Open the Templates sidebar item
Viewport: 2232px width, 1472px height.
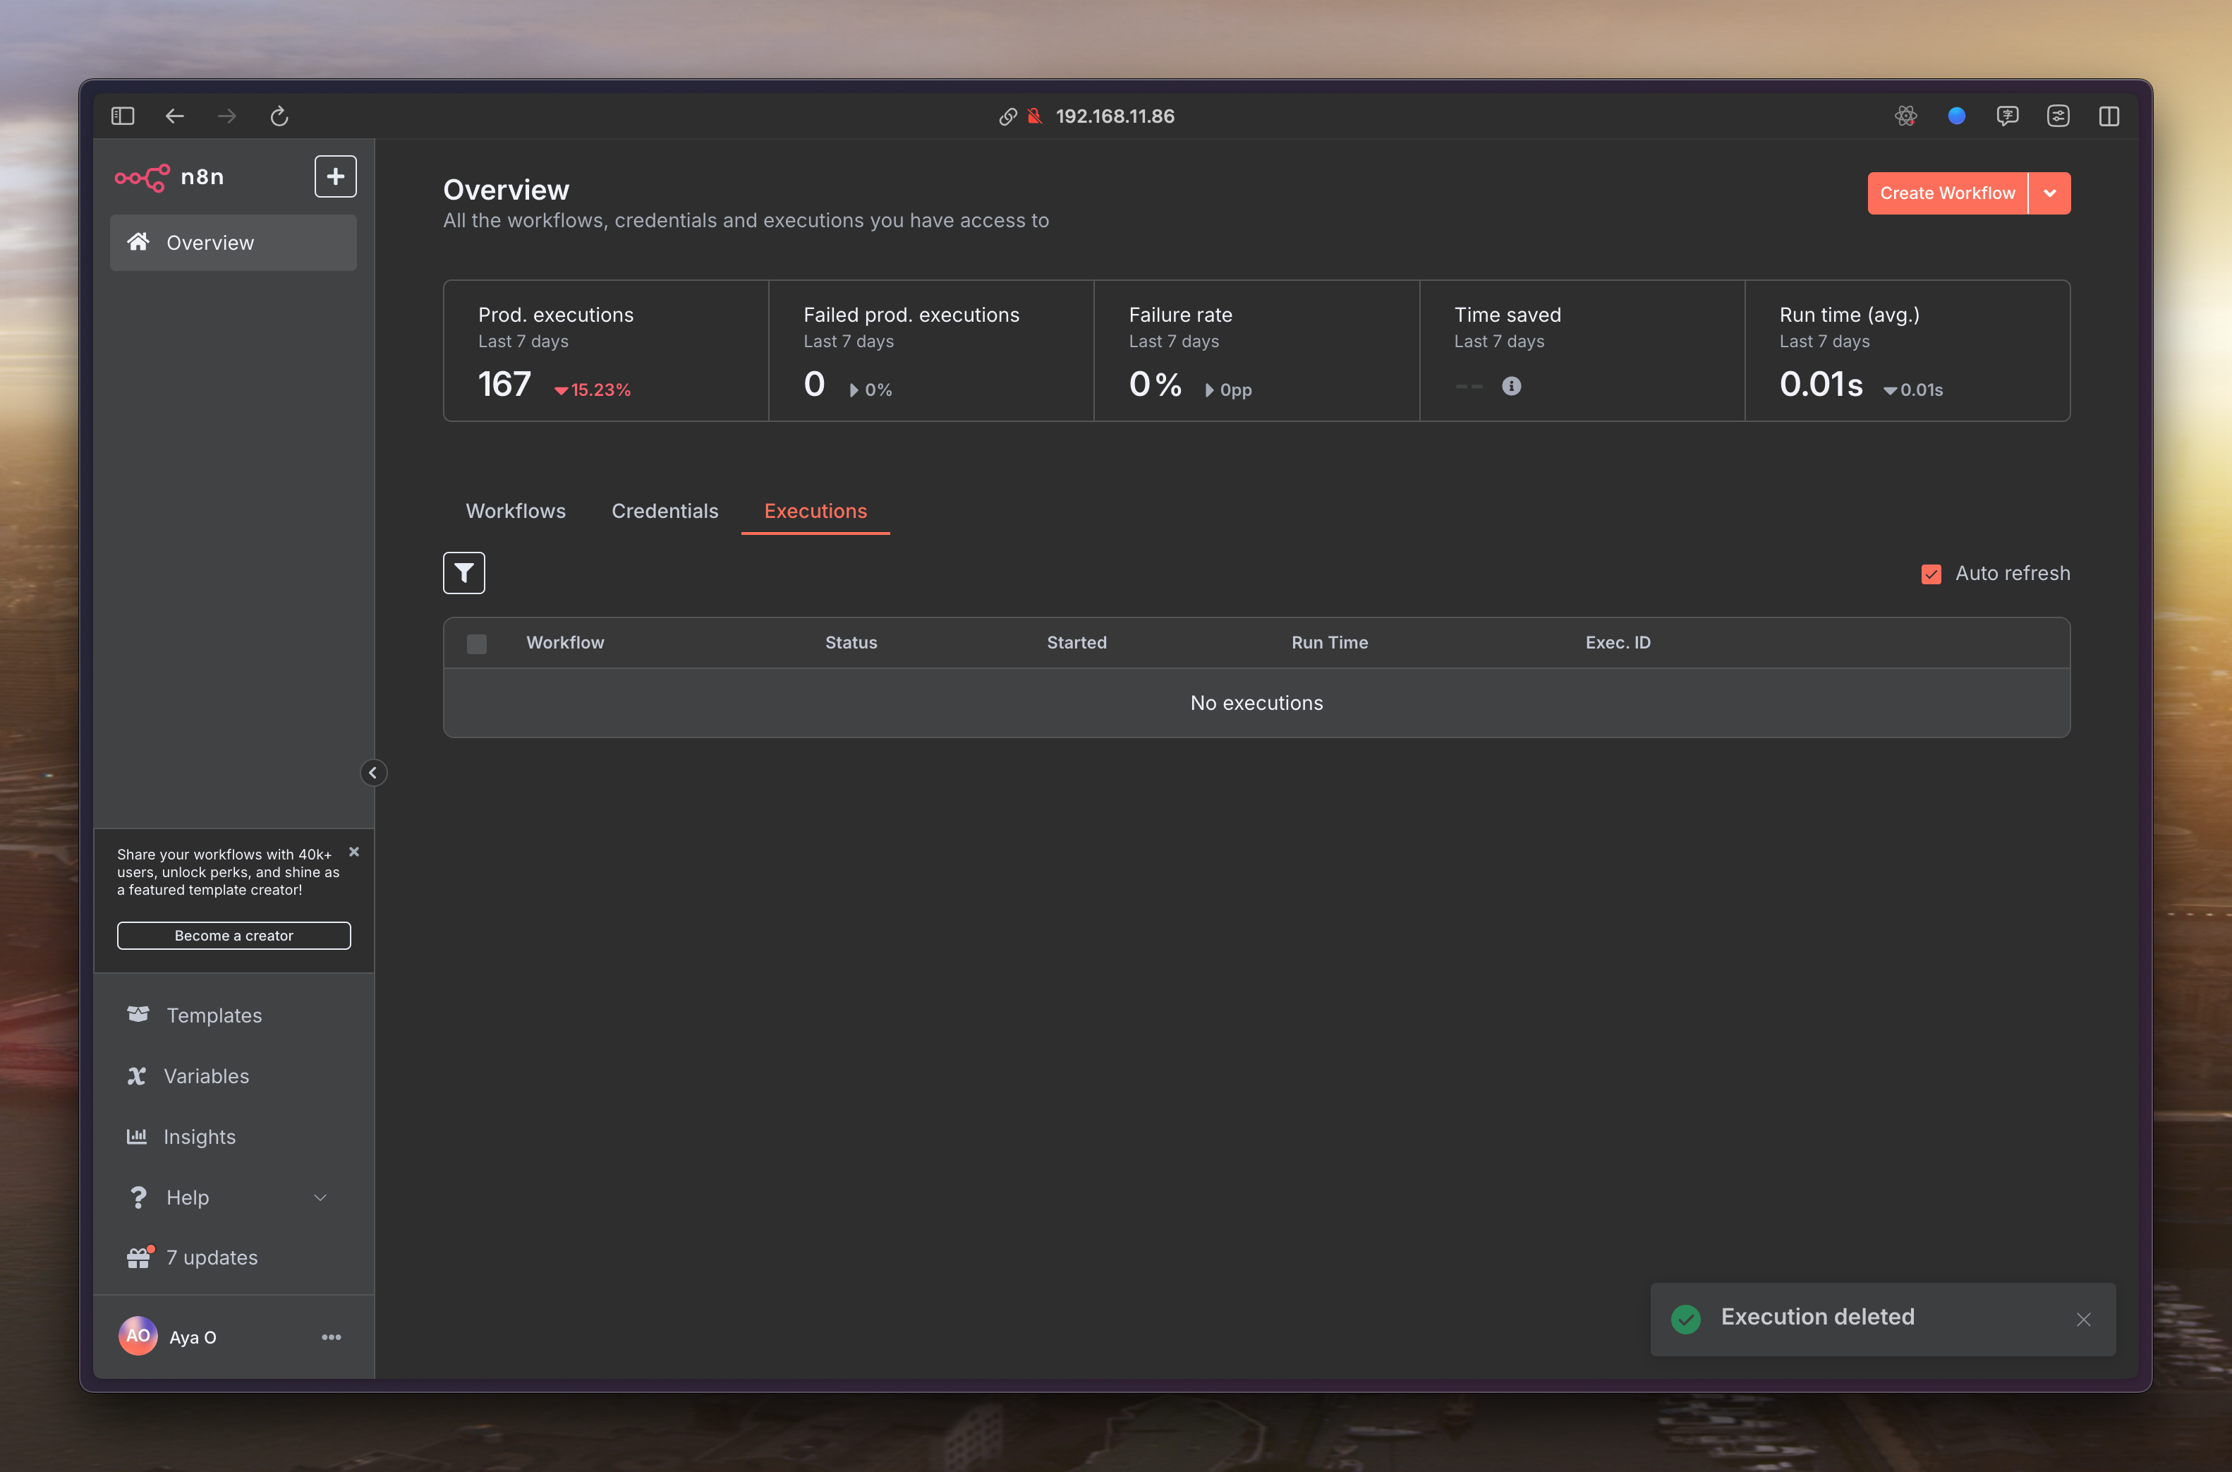click(x=214, y=1015)
